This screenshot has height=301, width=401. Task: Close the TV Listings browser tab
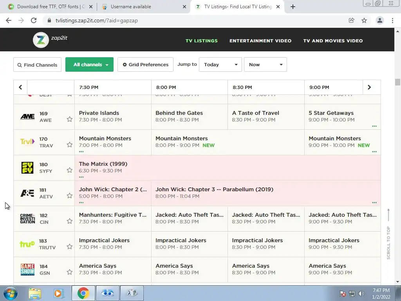tap(278, 7)
